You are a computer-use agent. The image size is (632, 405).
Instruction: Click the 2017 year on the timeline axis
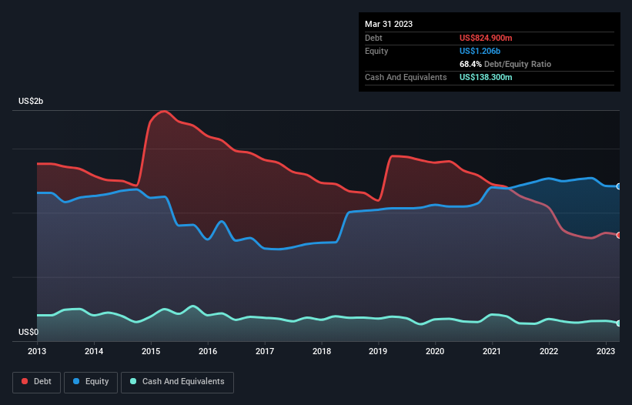[x=265, y=351]
